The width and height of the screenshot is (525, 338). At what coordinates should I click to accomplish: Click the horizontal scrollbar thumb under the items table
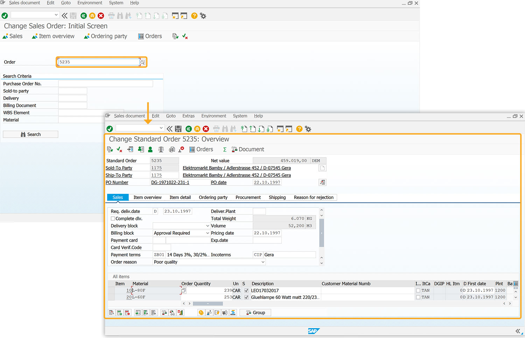[x=208, y=303]
